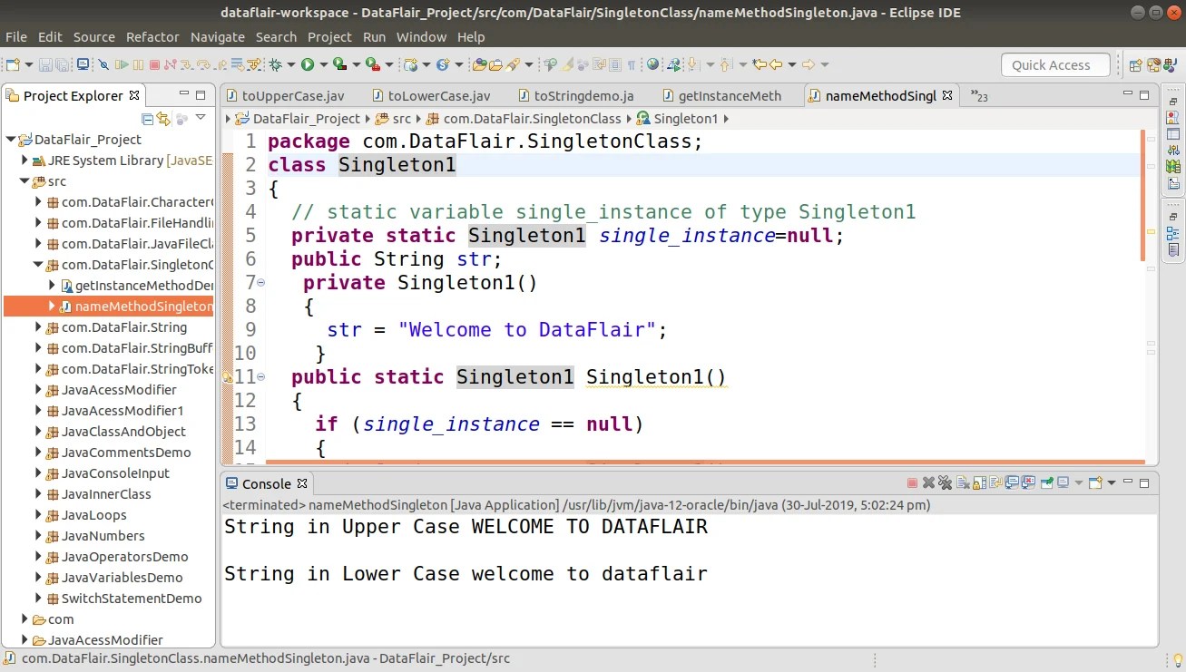Fold the Singleton1 constructor at line 7

(x=261, y=282)
